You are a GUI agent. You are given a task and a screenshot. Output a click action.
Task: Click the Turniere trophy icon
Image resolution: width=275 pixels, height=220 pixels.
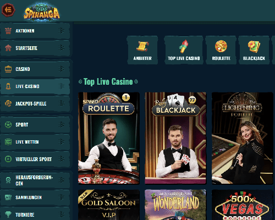click(8, 215)
